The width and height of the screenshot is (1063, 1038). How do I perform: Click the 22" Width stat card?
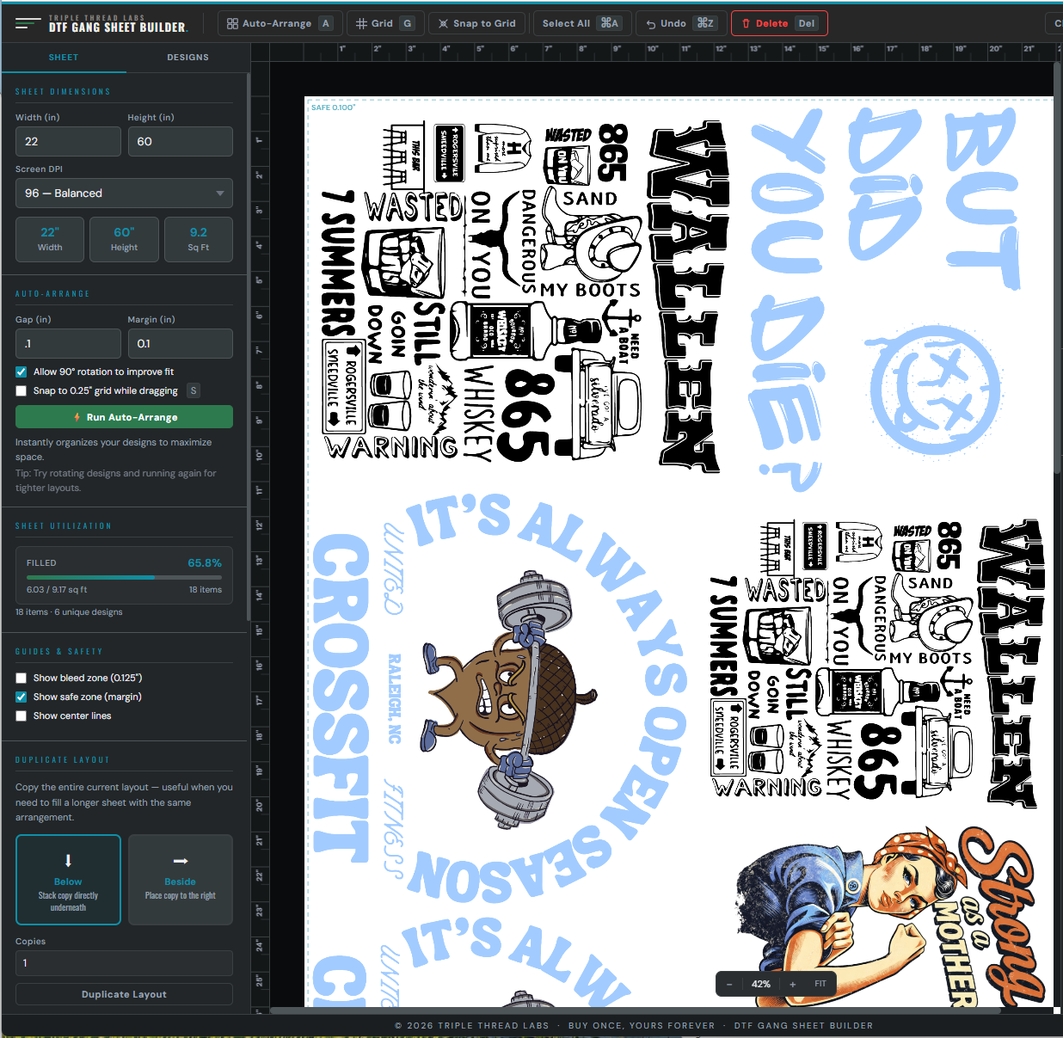click(50, 239)
